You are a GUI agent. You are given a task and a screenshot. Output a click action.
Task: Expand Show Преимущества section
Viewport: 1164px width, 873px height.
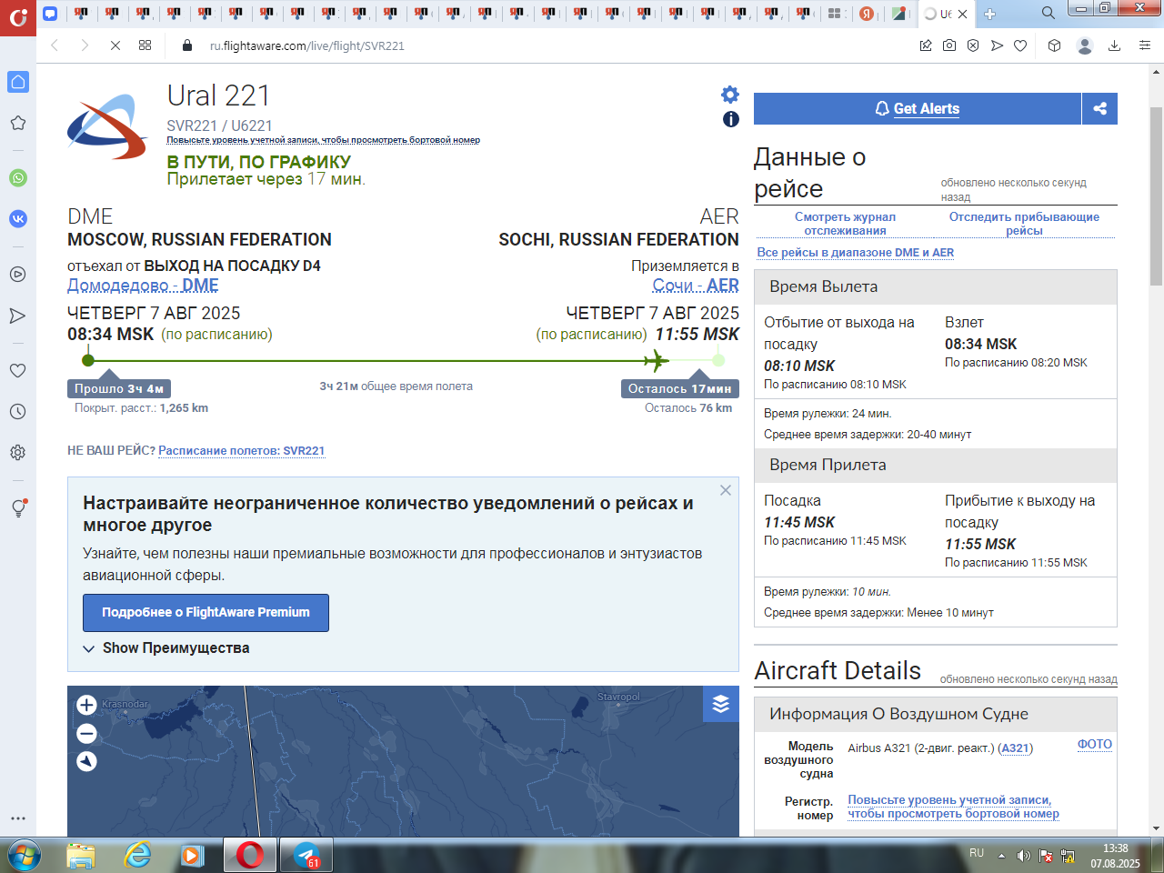(166, 648)
